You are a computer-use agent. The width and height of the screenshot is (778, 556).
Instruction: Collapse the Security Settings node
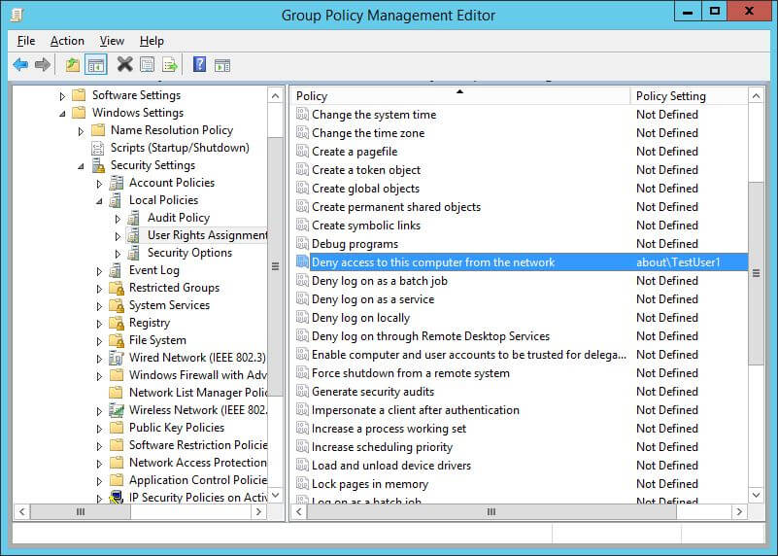point(81,166)
